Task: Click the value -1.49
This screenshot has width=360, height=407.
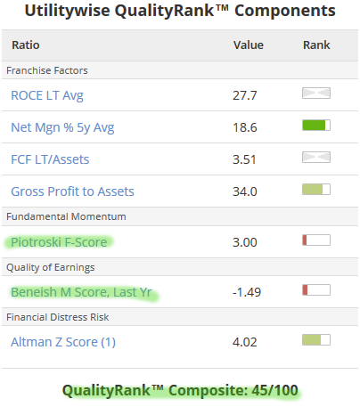Action: 247,292
